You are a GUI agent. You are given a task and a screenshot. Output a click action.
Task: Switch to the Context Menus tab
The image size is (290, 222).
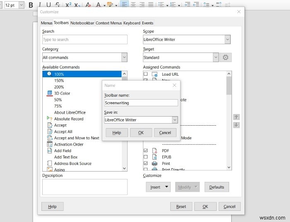pos(109,23)
